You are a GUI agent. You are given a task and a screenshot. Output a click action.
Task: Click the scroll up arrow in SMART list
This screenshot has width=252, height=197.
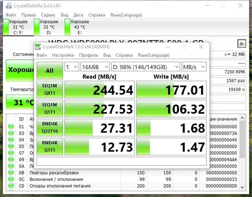(x=242, y=118)
